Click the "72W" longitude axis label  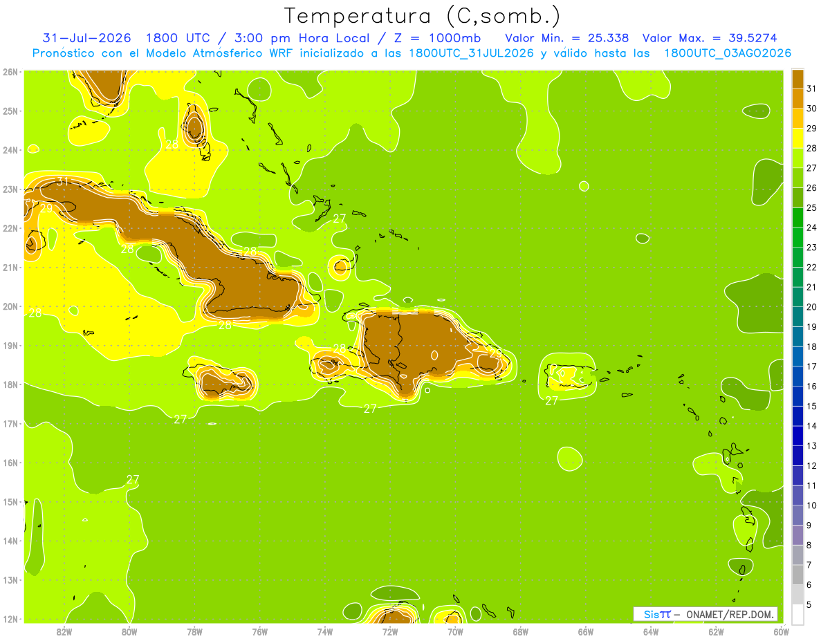click(390, 631)
